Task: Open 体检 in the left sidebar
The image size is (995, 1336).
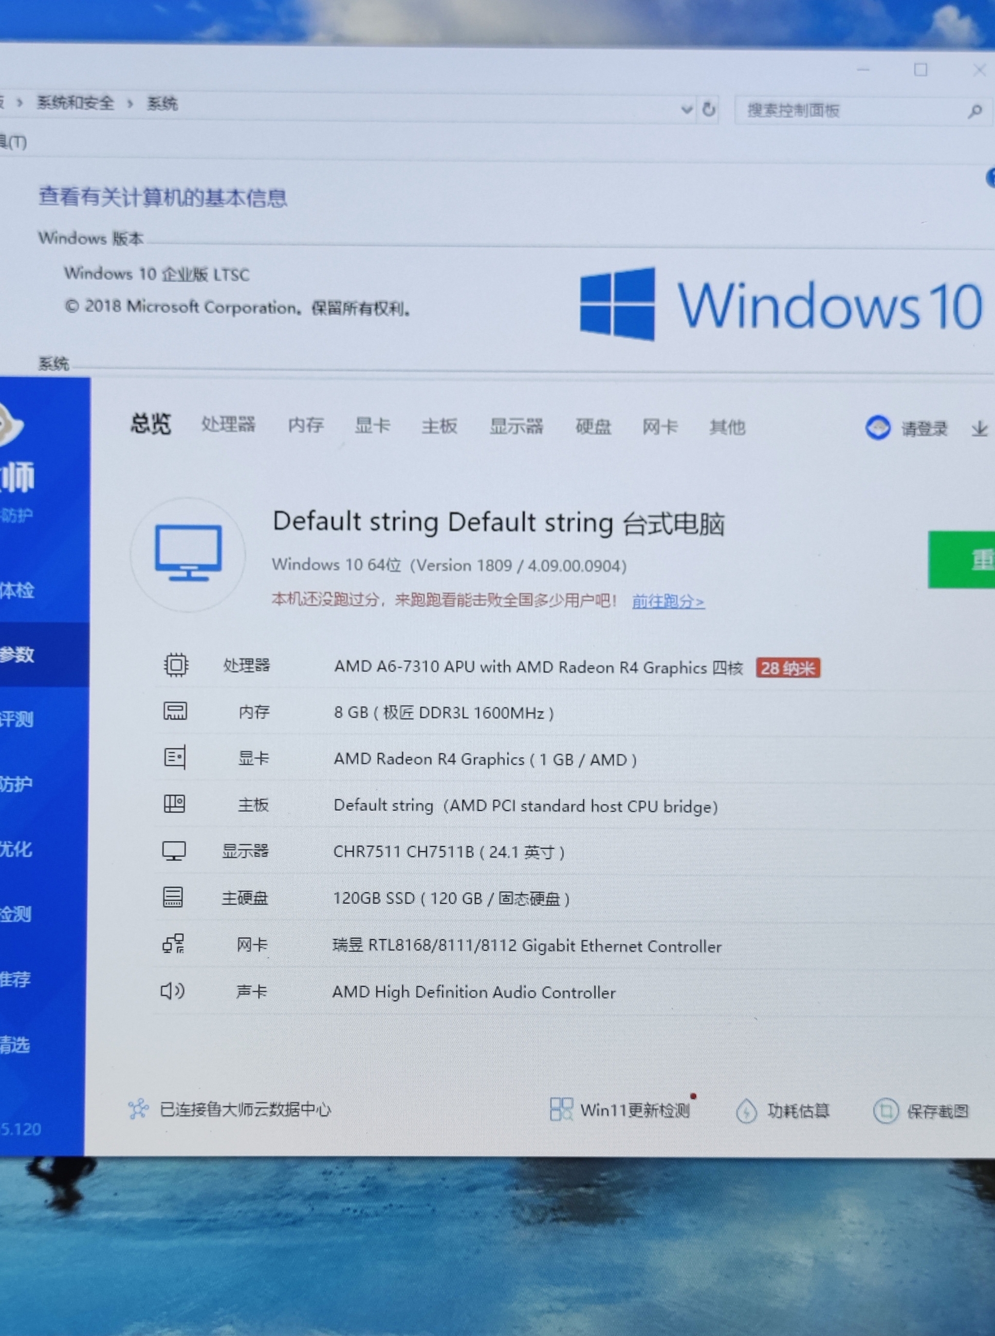Action: tap(18, 591)
